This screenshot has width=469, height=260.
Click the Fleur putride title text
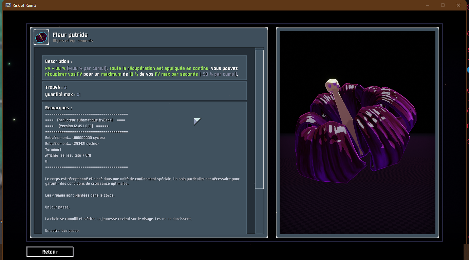click(70, 35)
